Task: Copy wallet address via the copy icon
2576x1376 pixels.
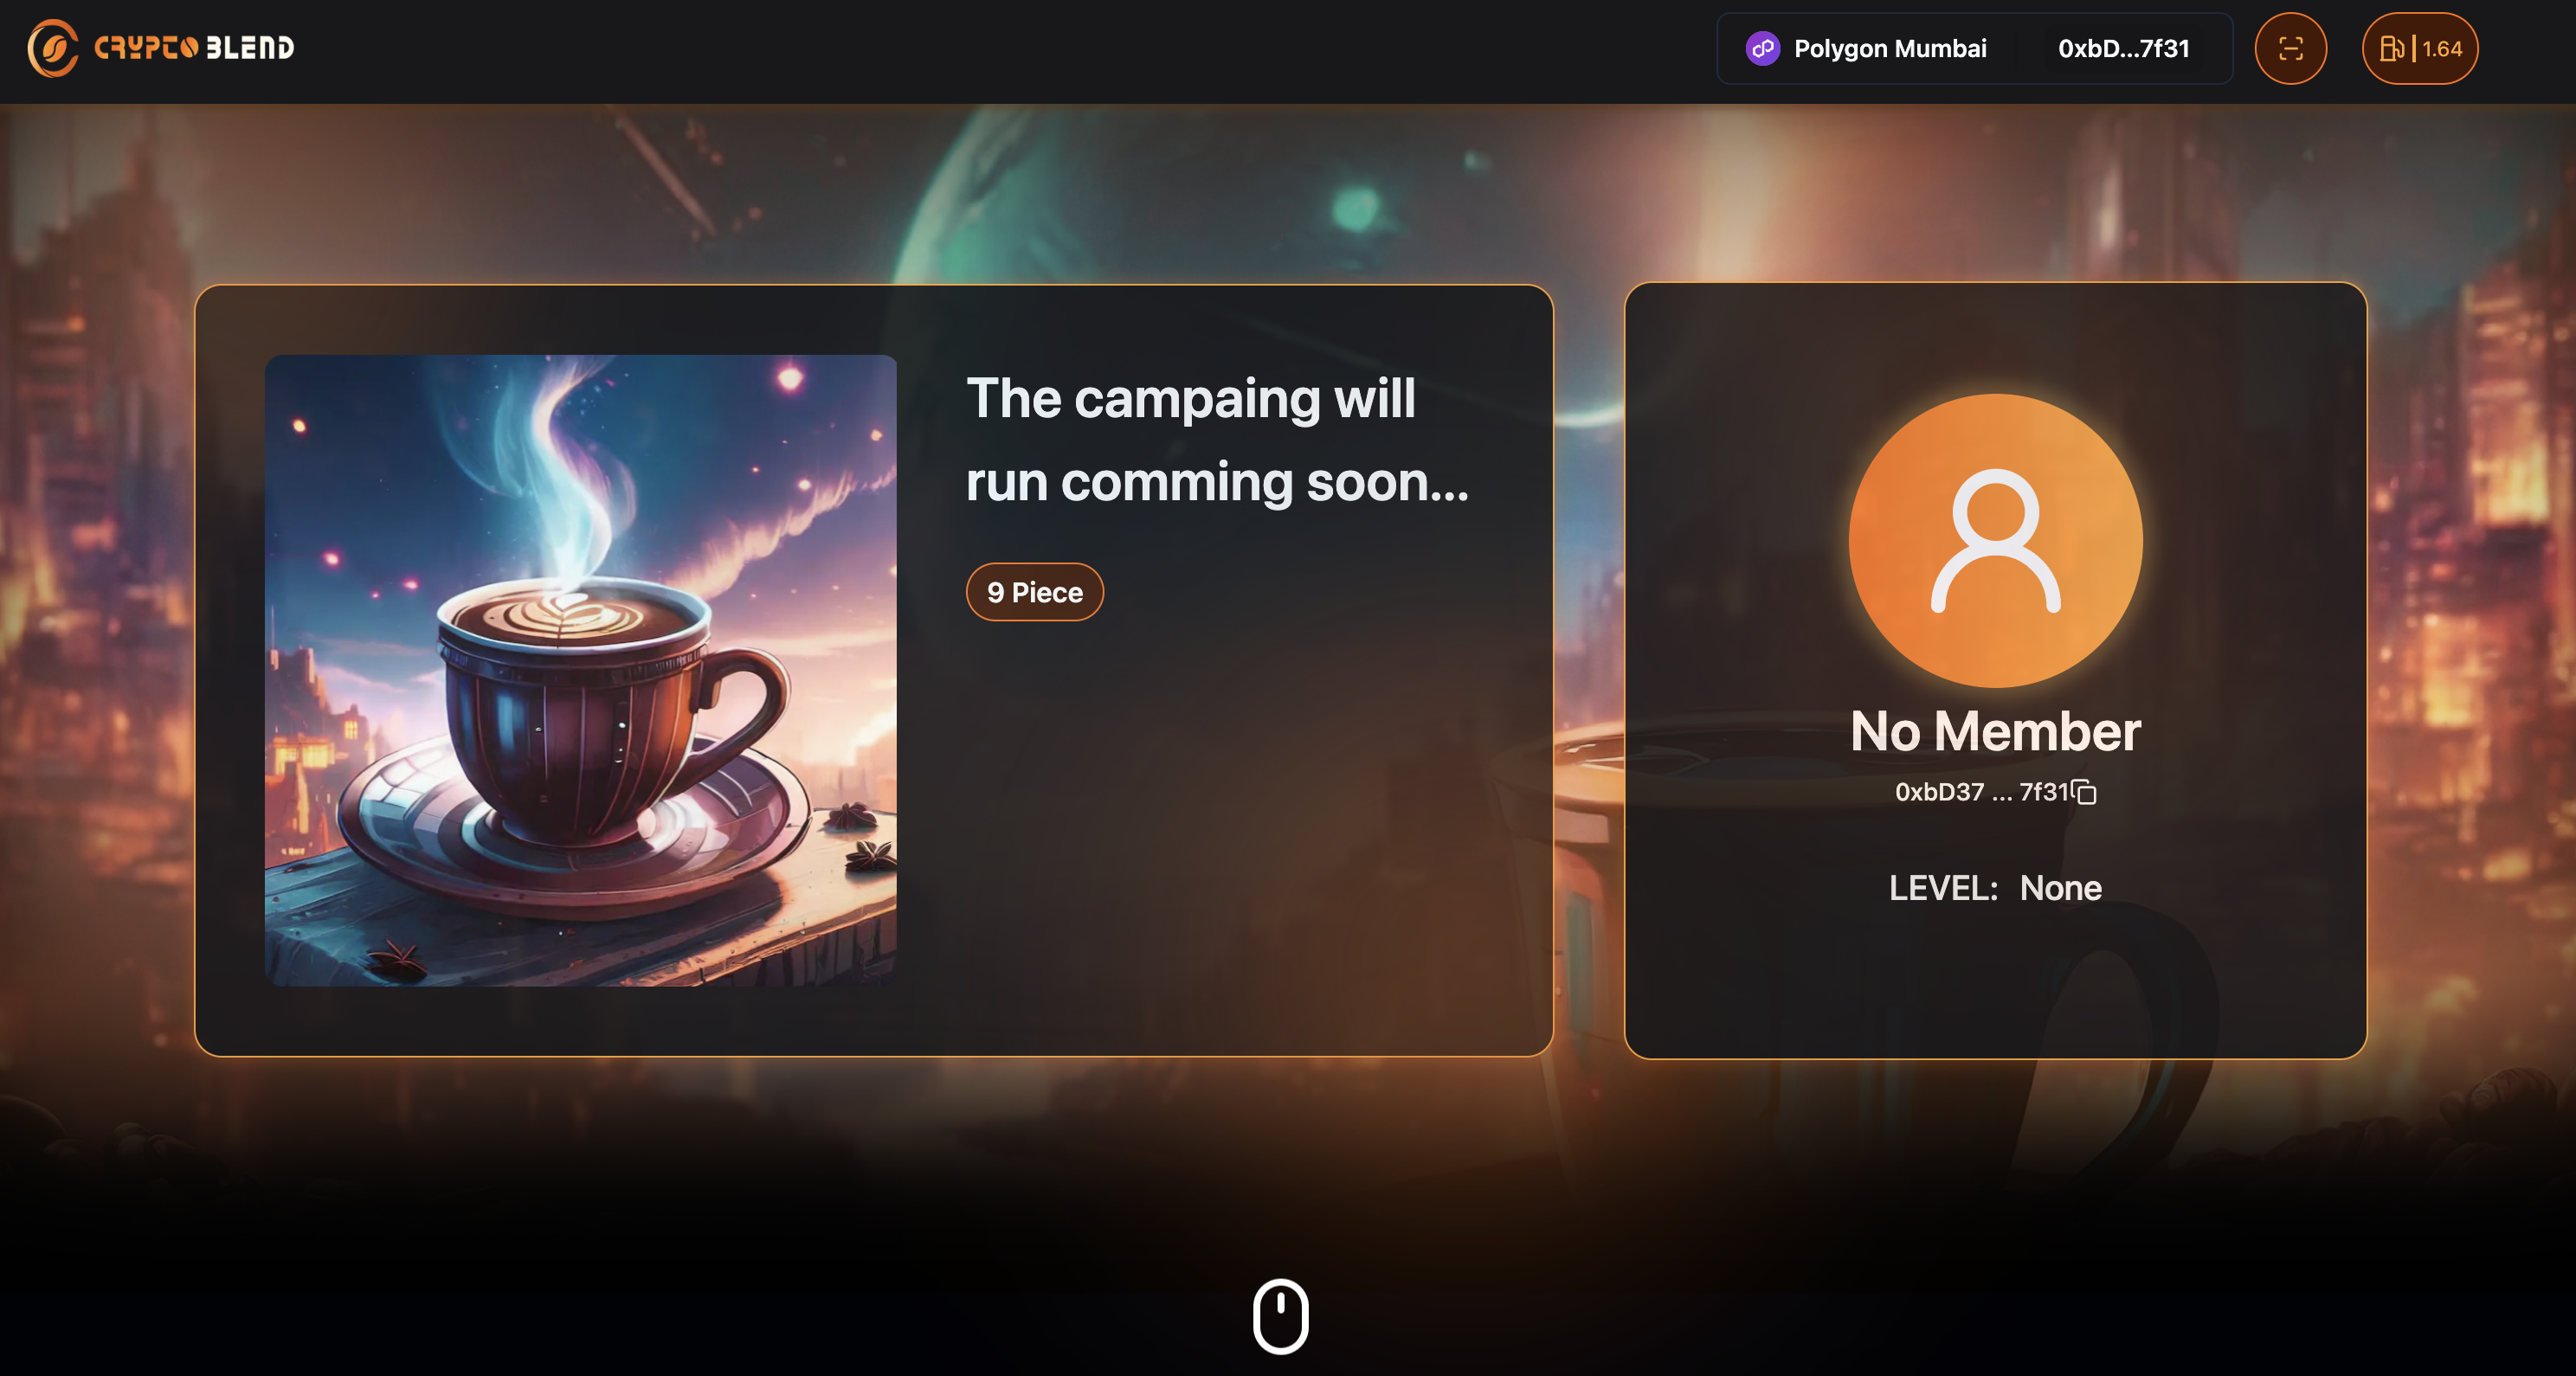Action: pyautogui.click(x=2085, y=792)
